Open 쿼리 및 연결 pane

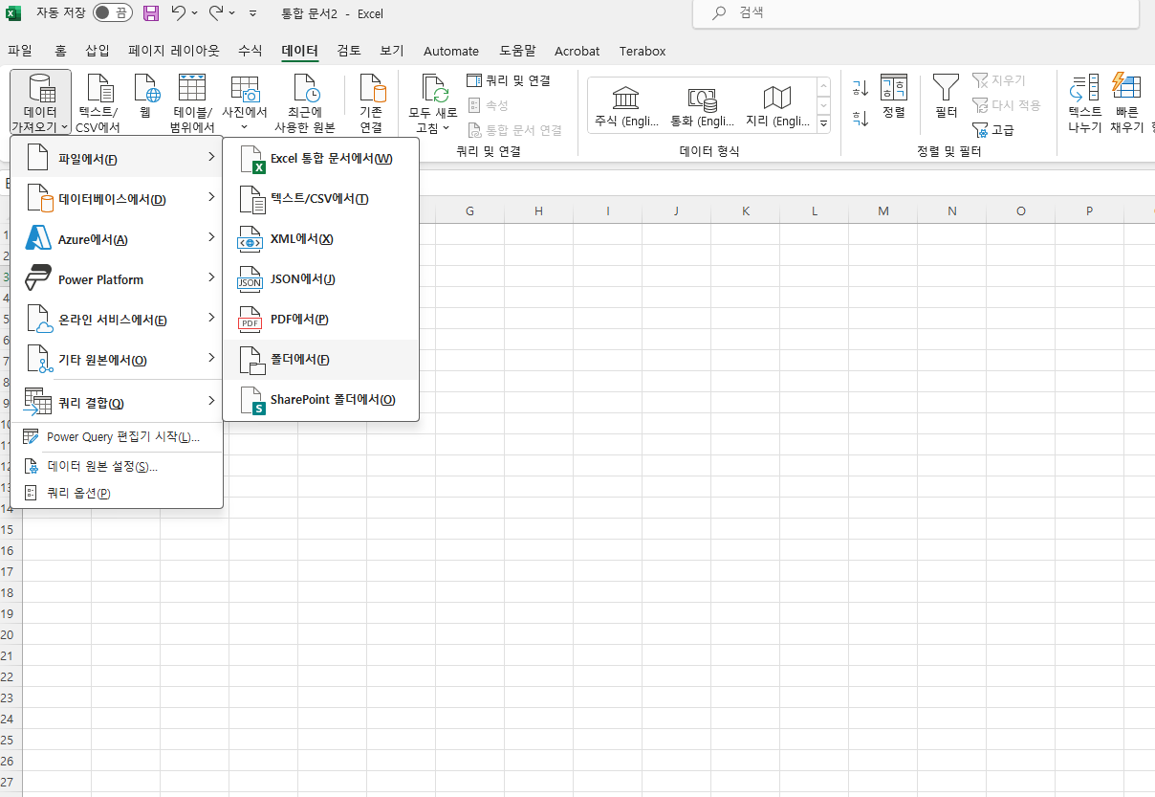click(x=509, y=80)
